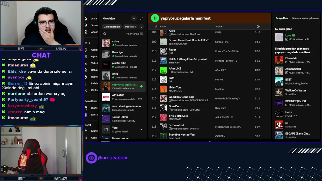The image size is (322, 181).
Task: Open Tekrar Tekrar playlist cover
Action: pyautogui.click(x=106, y=119)
